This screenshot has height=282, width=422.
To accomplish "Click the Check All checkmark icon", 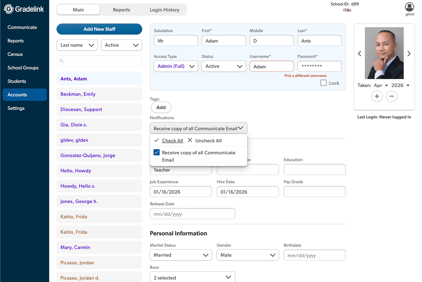I will click(x=156, y=140).
